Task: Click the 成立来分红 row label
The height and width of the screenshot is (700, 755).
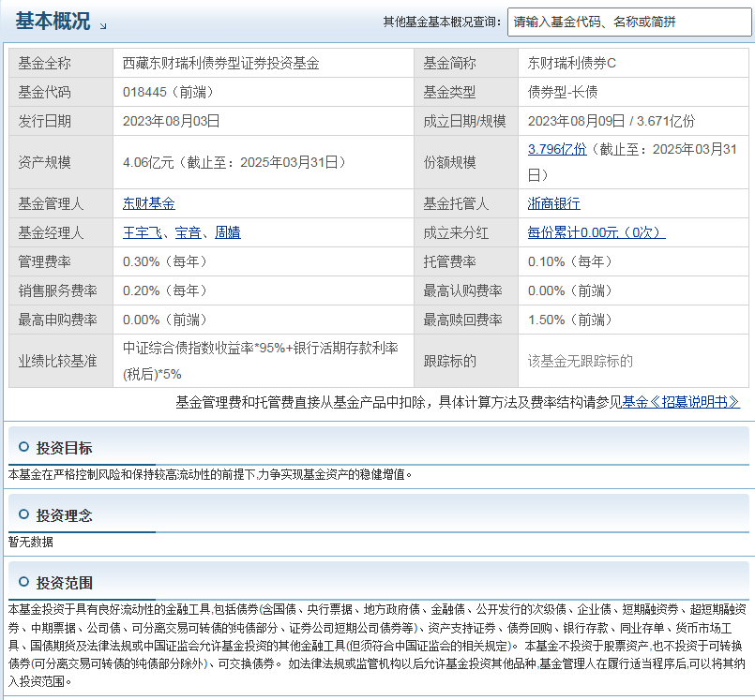Action: click(456, 232)
